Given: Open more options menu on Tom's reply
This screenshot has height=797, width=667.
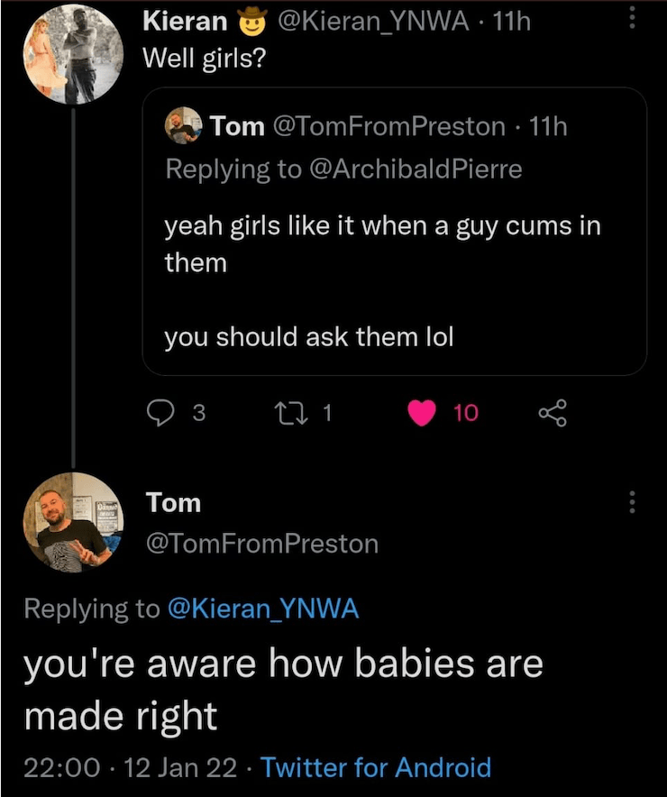Looking at the screenshot, I should pyautogui.click(x=632, y=502).
